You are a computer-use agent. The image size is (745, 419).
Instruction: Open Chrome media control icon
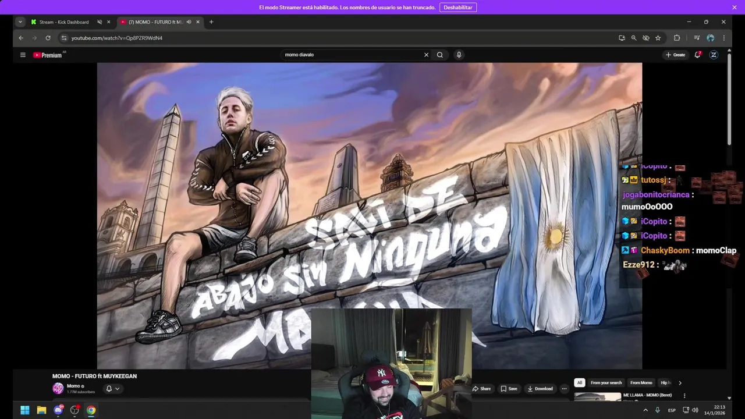(x=697, y=38)
